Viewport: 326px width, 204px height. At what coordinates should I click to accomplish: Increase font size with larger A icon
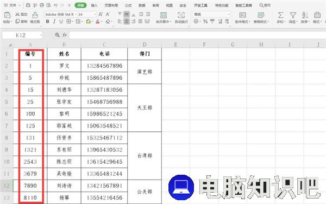coord(101,14)
